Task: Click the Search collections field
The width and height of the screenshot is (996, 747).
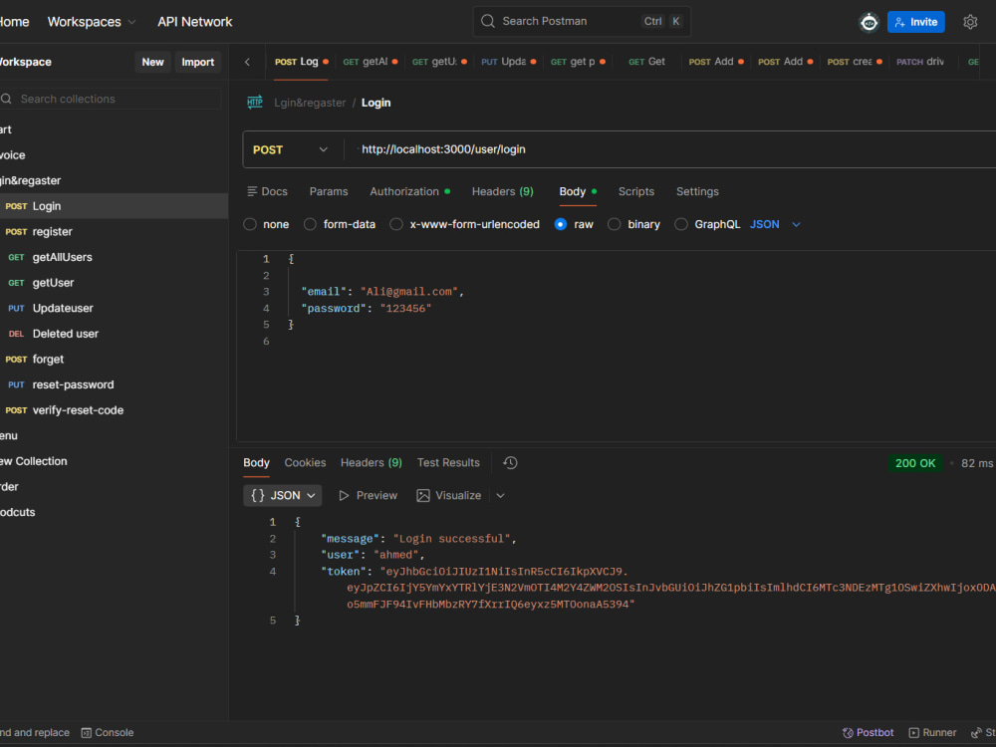Action: pyautogui.click(x=111, y=99)
